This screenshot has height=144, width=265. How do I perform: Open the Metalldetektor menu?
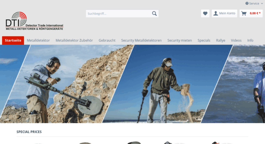tap(38, 41)
